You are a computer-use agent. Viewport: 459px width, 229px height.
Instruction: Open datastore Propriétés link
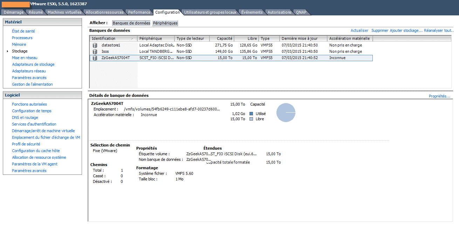pyautogui.click(x=439, y=96)
